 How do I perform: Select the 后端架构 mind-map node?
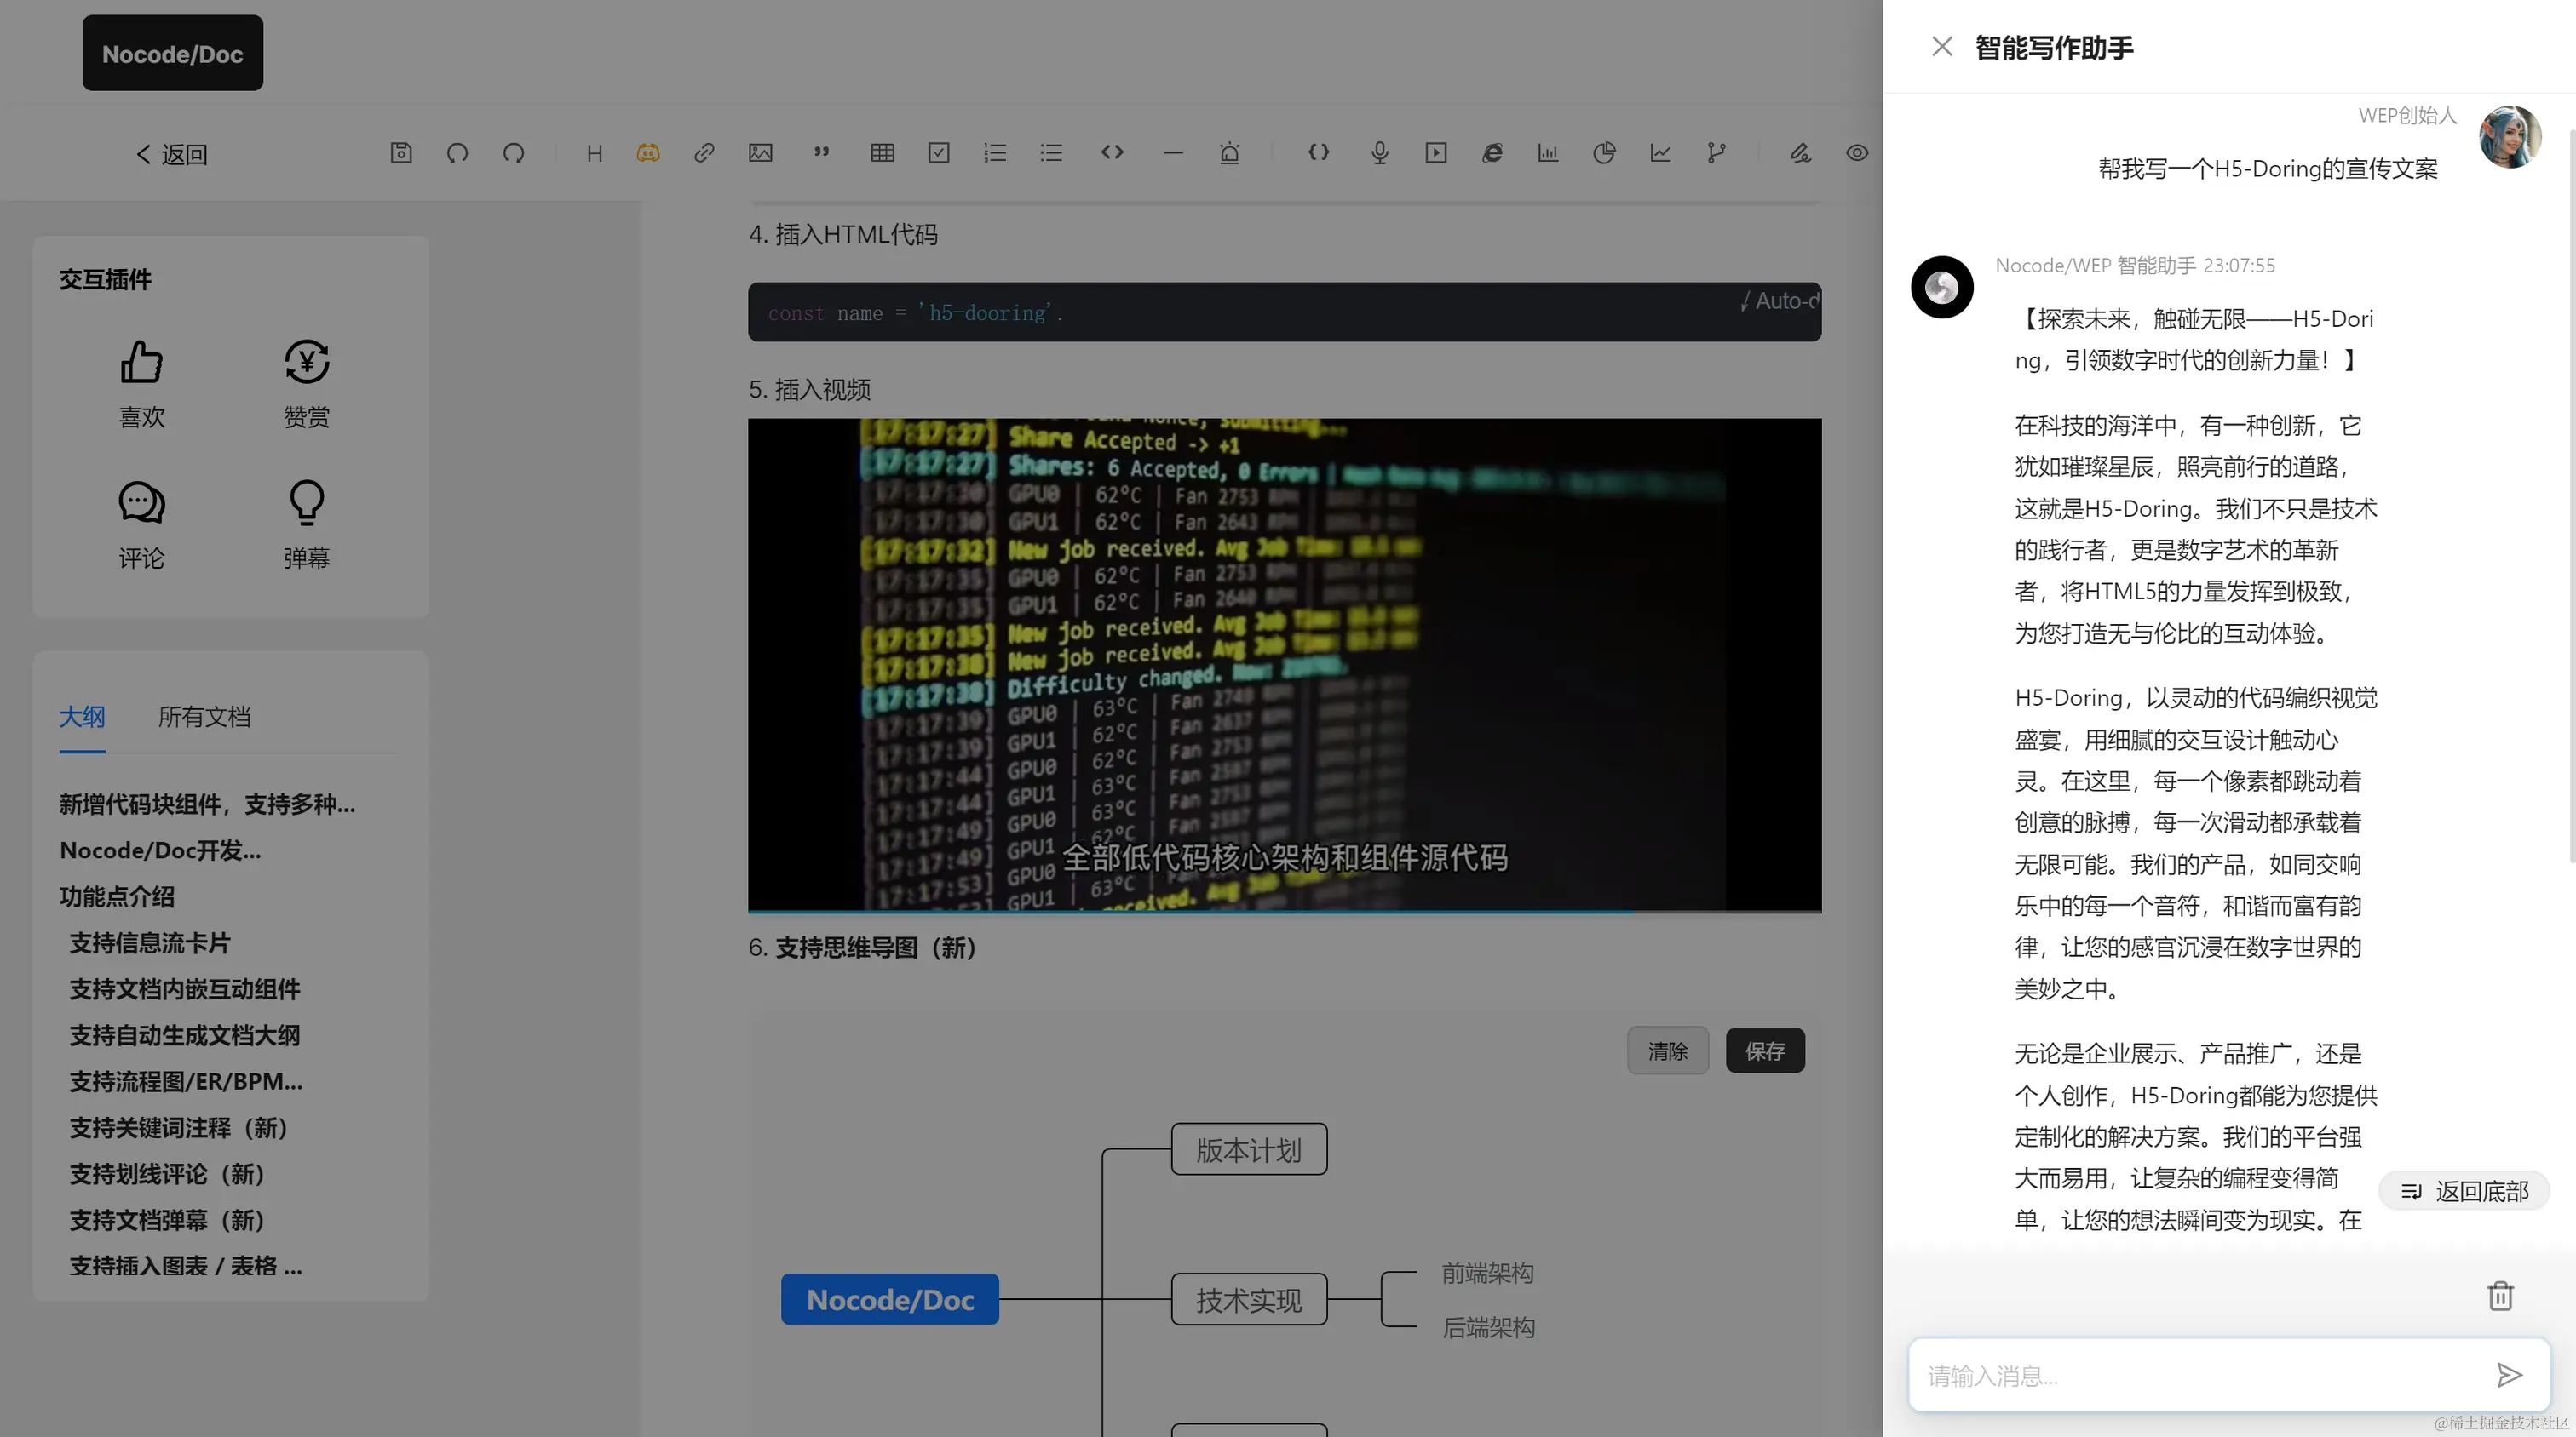[1487, 1327]
